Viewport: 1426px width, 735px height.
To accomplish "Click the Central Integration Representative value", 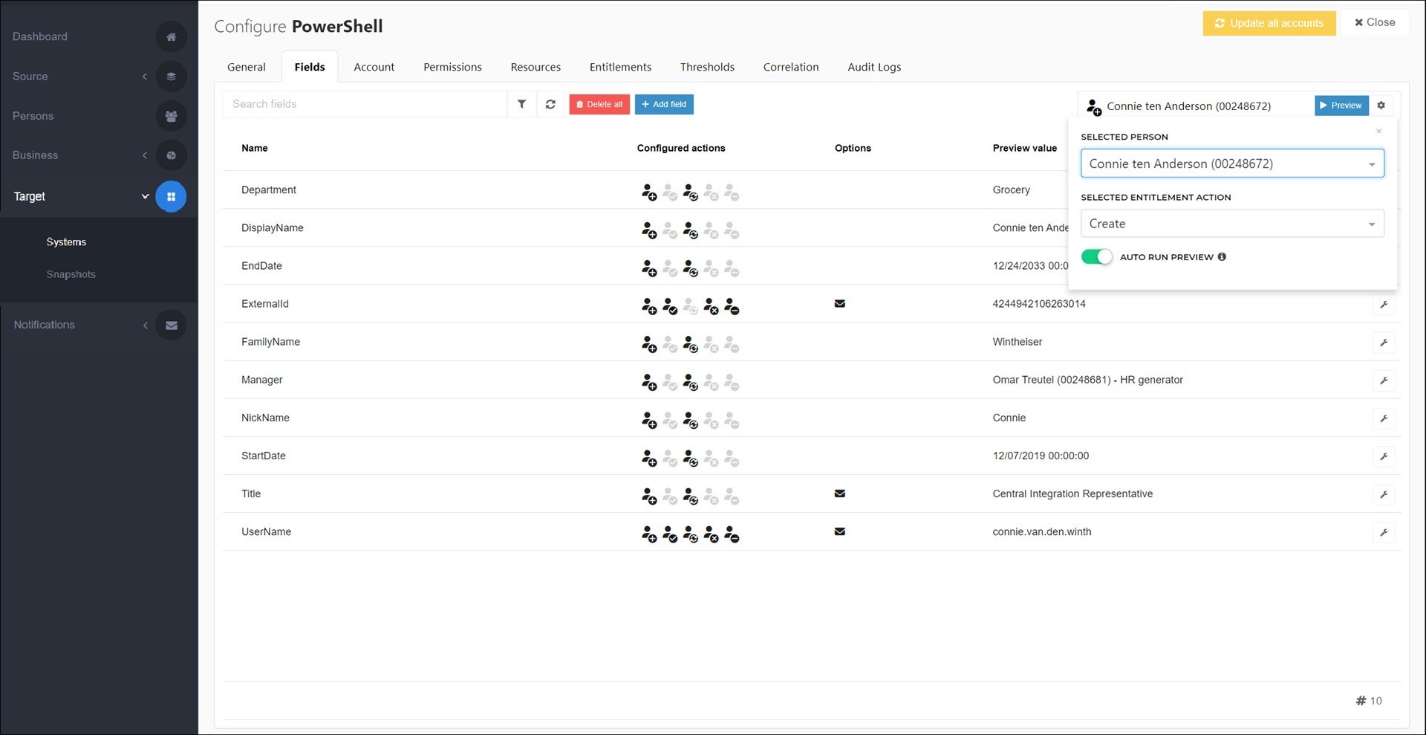I will point(1072,493).
